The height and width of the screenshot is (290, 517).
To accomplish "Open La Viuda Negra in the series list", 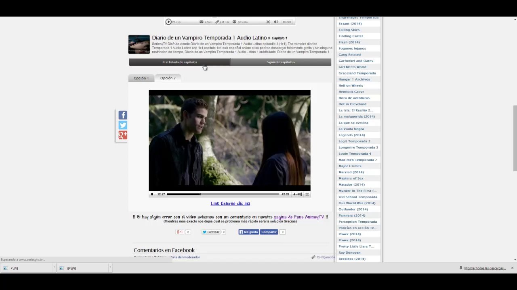I will coord(351,129).
